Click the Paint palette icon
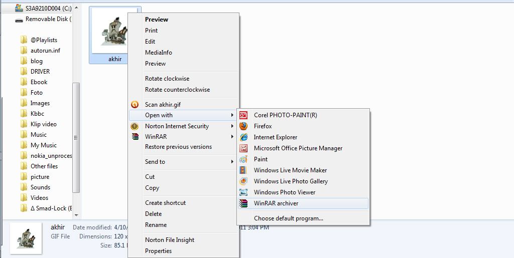This screenshot has height=258, width=514. tap(243, 159)
